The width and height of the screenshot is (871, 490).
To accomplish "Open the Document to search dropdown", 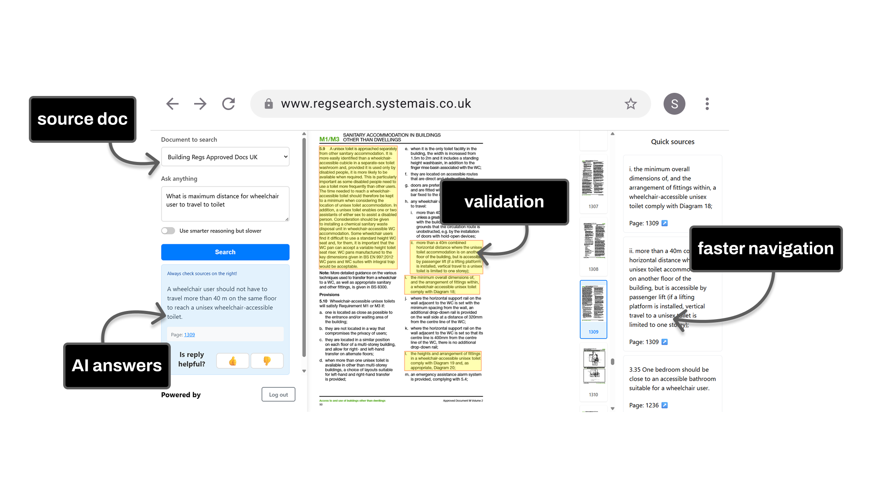I will (225, 157).
